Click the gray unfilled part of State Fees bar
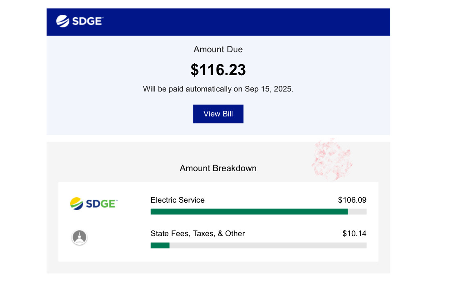 tap(268, 246)
